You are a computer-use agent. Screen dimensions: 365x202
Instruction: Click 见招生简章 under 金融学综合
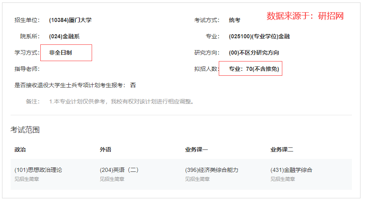tap(283, 179)
